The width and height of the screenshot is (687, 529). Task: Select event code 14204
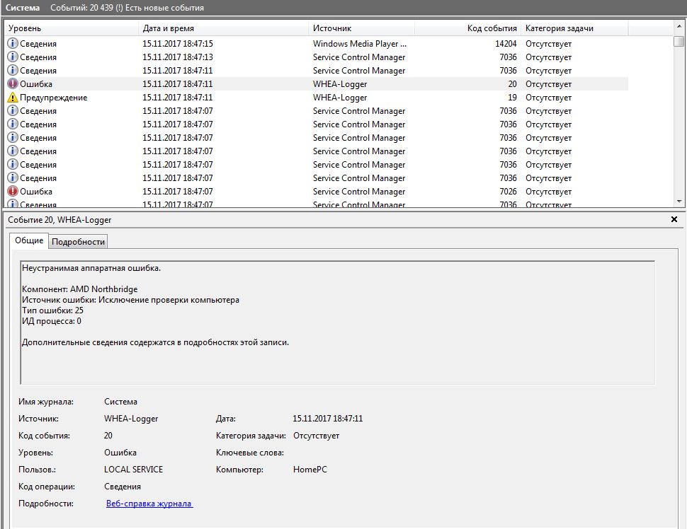coord(506,44)
